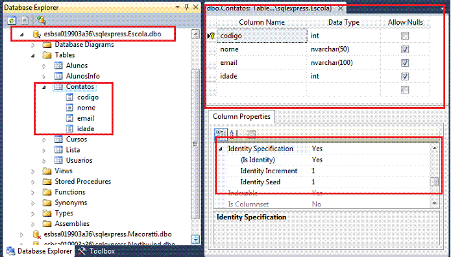
Task: Expand the Alunos table node
Action: 44,66
